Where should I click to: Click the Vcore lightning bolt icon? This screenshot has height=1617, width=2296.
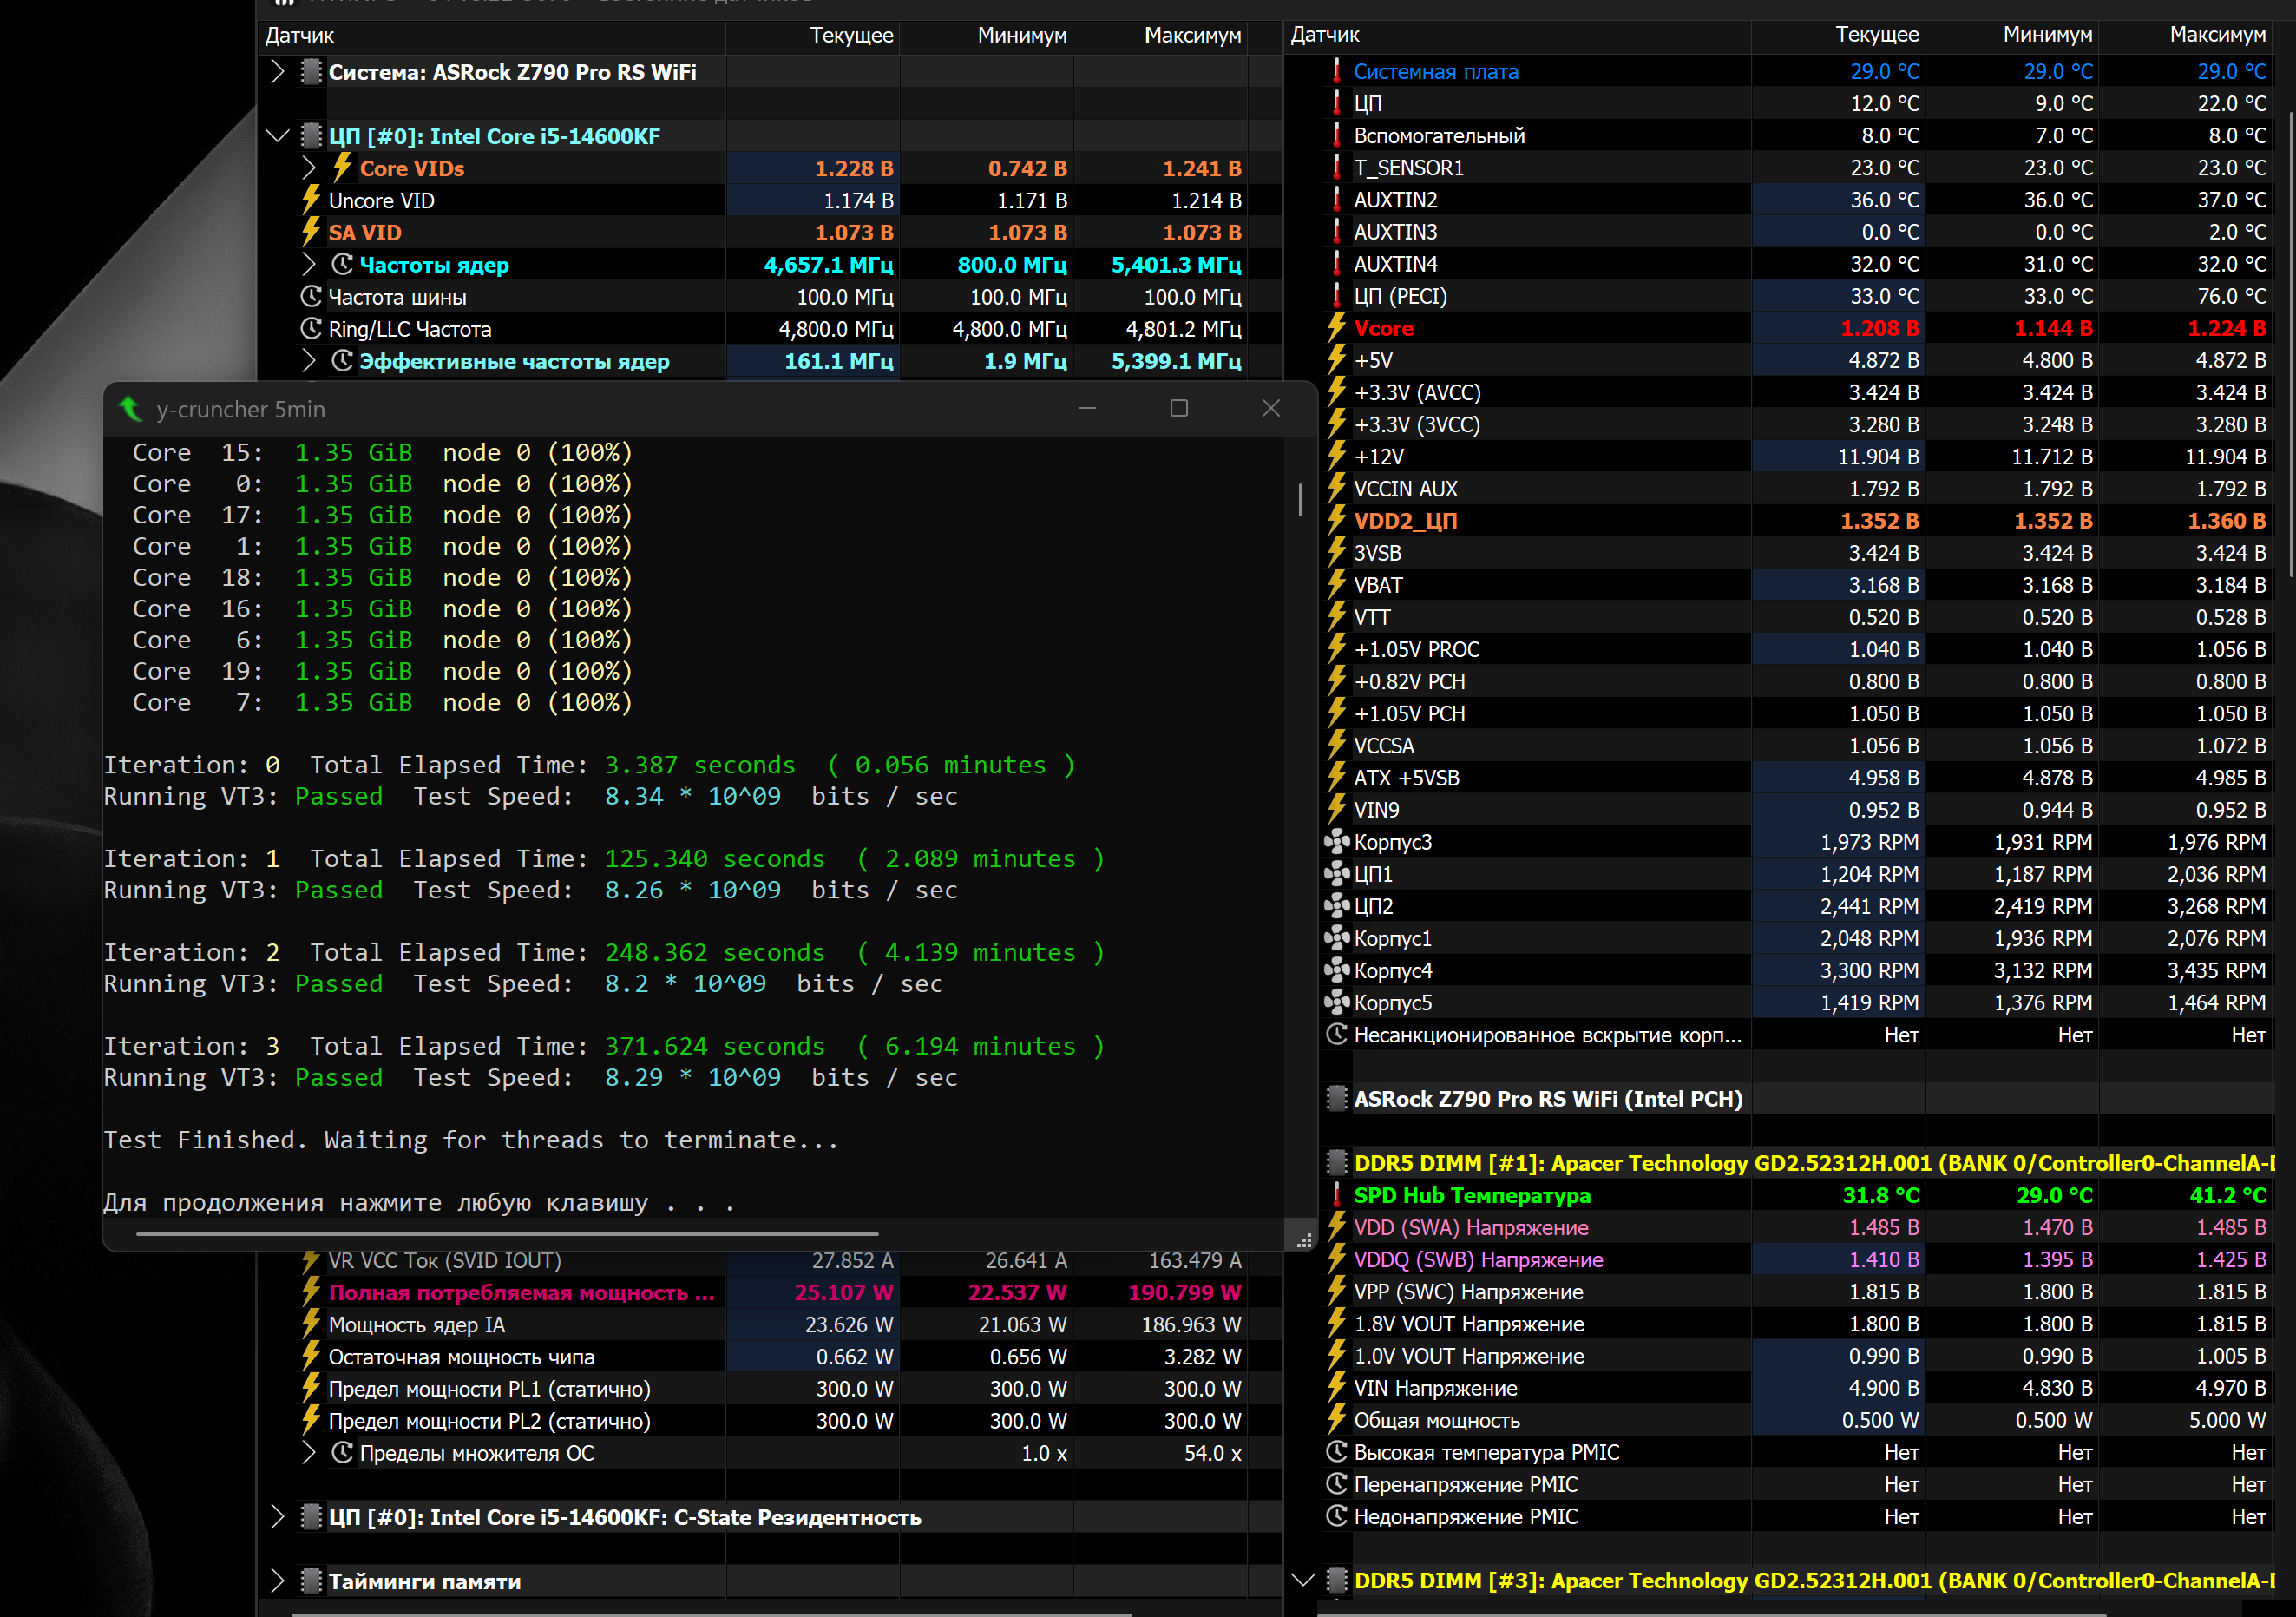[x=1336, y=328]
